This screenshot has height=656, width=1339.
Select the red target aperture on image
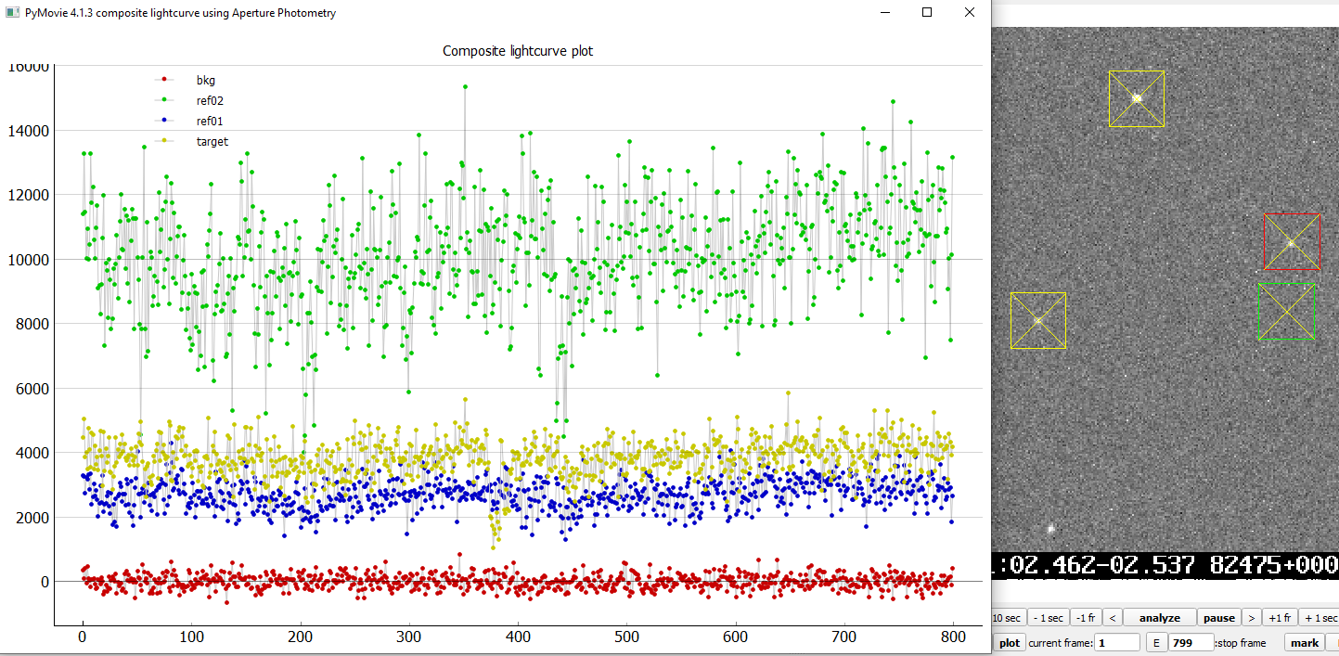(x=1292, y=242)
